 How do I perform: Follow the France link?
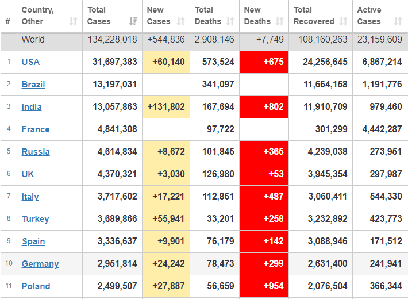click(x=36, y=129)
